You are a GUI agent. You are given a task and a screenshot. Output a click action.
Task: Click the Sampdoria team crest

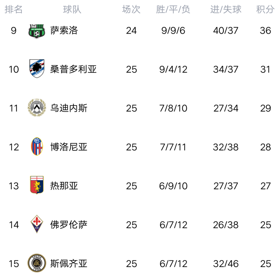pos(37,69)
